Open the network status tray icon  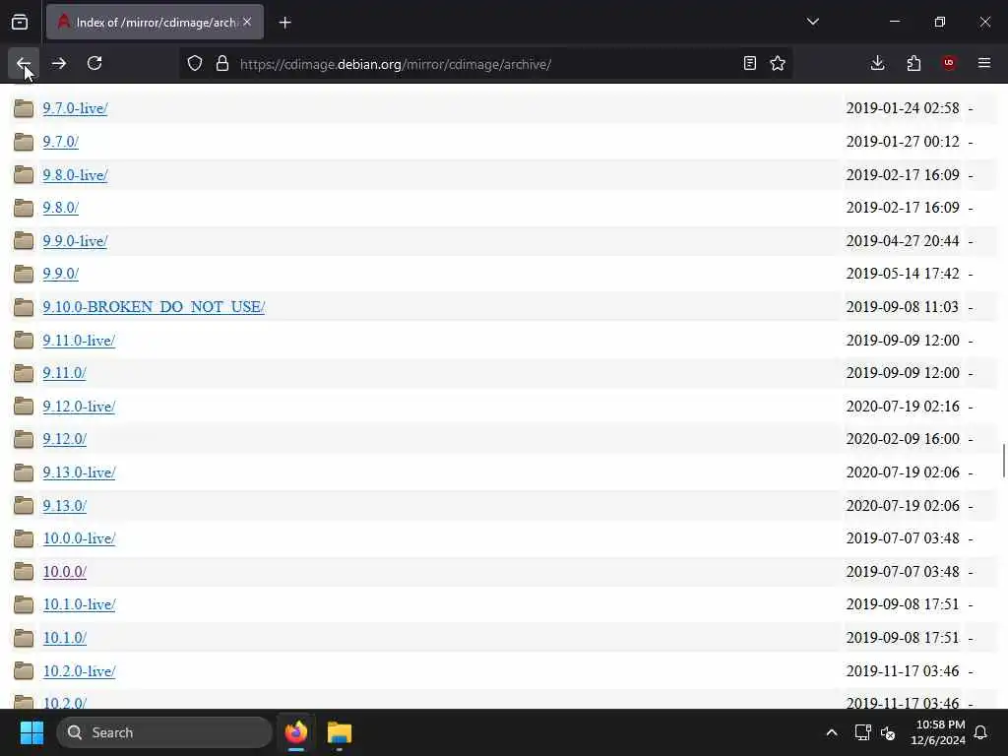click(x=862, y=732)
